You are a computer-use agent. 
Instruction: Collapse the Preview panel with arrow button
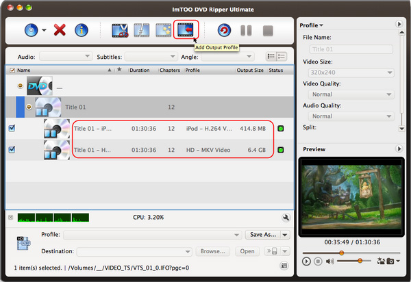pyautogui.click(x=399, y=149)
